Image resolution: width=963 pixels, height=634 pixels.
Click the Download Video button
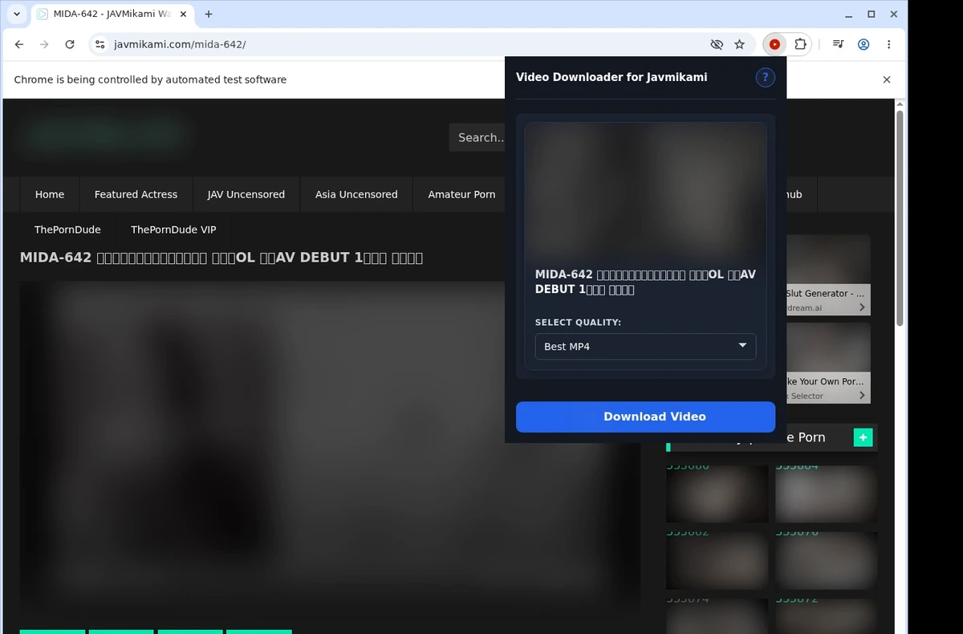coord(645,417)
